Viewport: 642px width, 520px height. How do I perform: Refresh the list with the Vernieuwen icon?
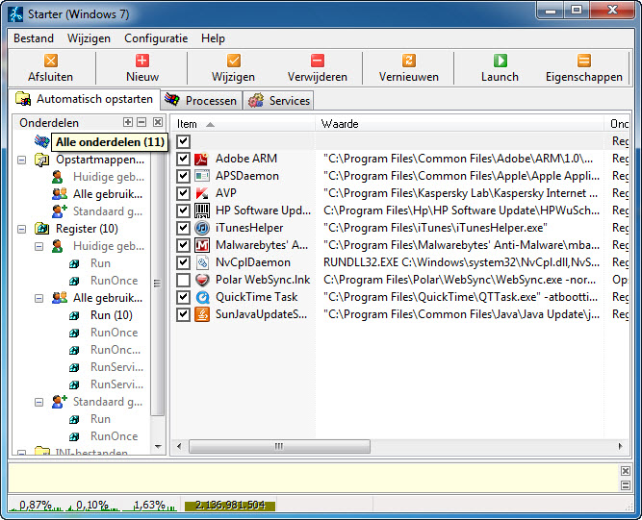click(x=409, y=61)
